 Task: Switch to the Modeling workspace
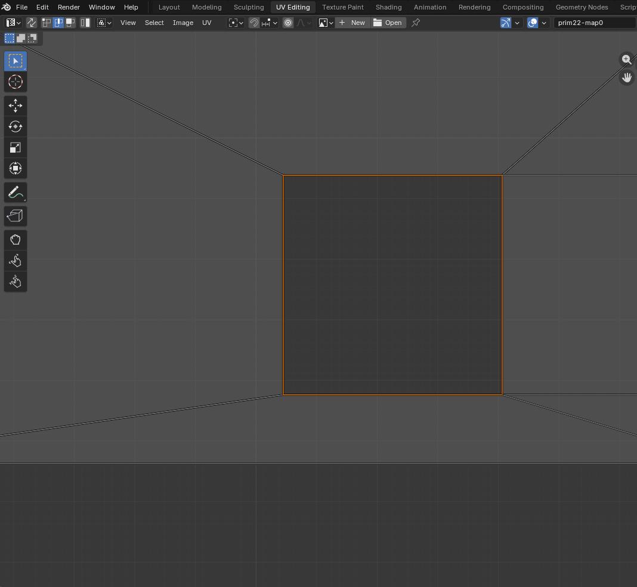pos(207,7)
